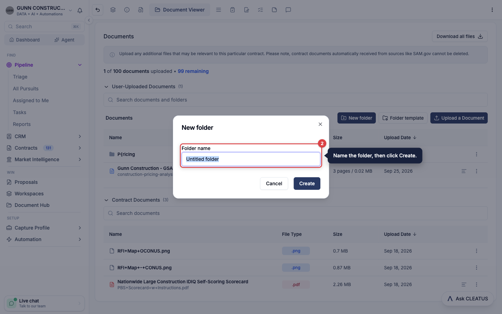Open Document Hub

point(32,205)
